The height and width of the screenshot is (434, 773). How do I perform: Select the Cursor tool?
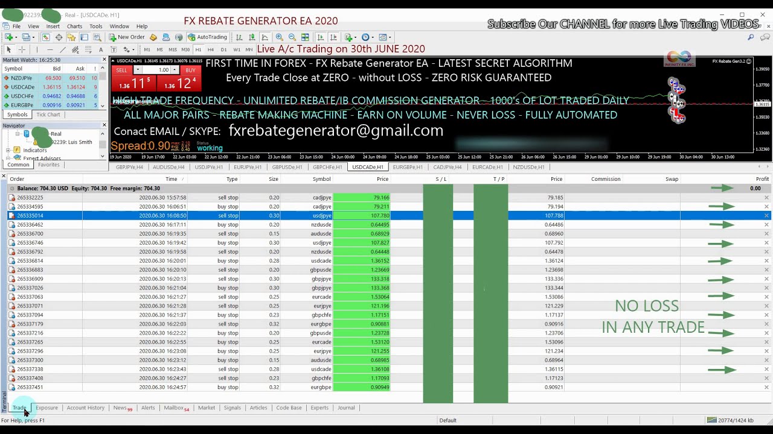[8, 49]
